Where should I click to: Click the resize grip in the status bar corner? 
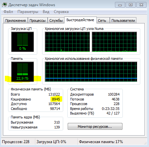tap(145, 143)
